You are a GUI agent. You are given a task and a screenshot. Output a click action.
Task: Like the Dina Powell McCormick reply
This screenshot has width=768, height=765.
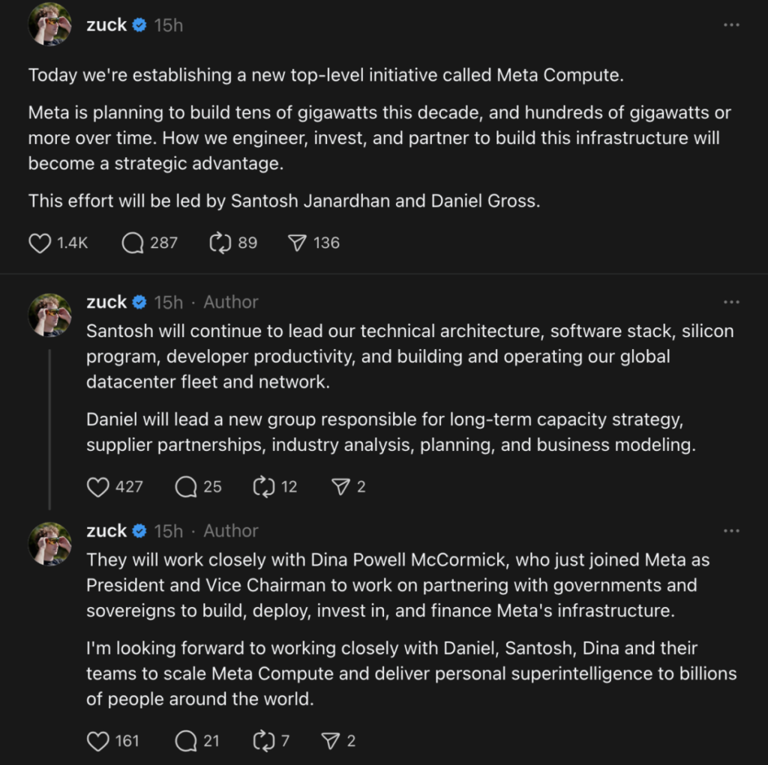tap(98, 741)
